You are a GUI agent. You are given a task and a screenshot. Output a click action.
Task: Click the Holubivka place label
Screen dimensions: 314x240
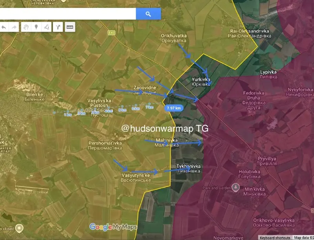click(250, 174)
